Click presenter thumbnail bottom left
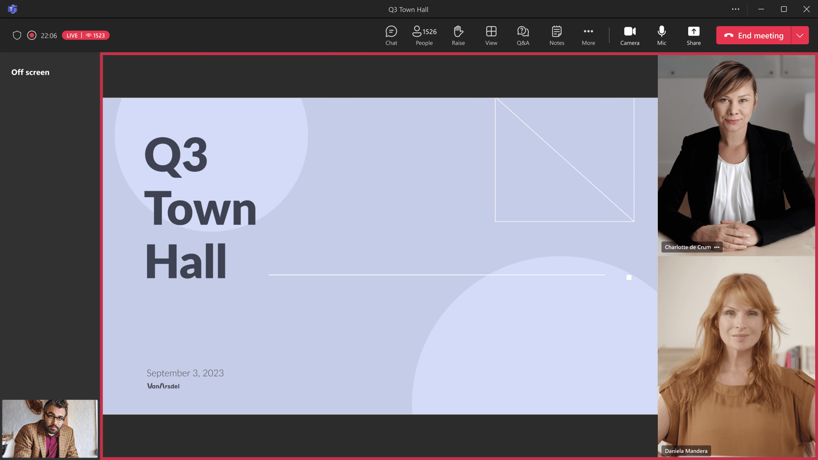The width and height of the screenshot is (818, 460). (x=50, y=428)
